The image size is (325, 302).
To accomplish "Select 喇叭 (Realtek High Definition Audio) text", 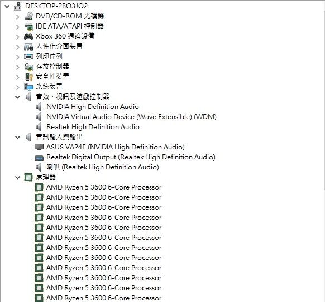I will 103,167.
